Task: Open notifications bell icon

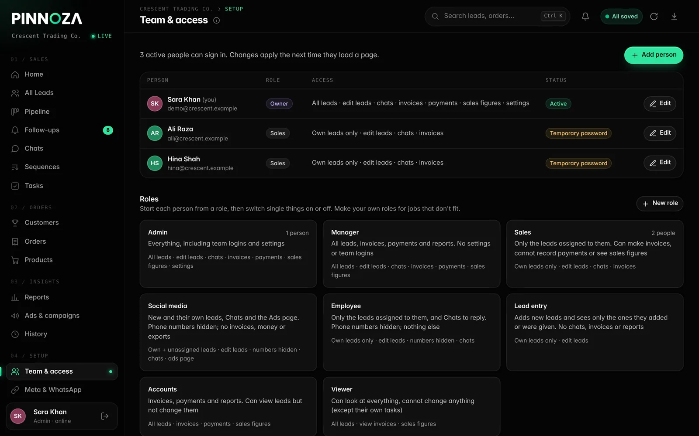Action: [x=585, y=17]
